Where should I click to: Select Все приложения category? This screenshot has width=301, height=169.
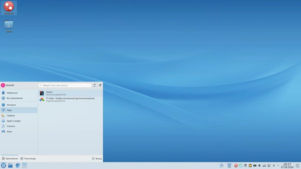click(x=19, y=98)
